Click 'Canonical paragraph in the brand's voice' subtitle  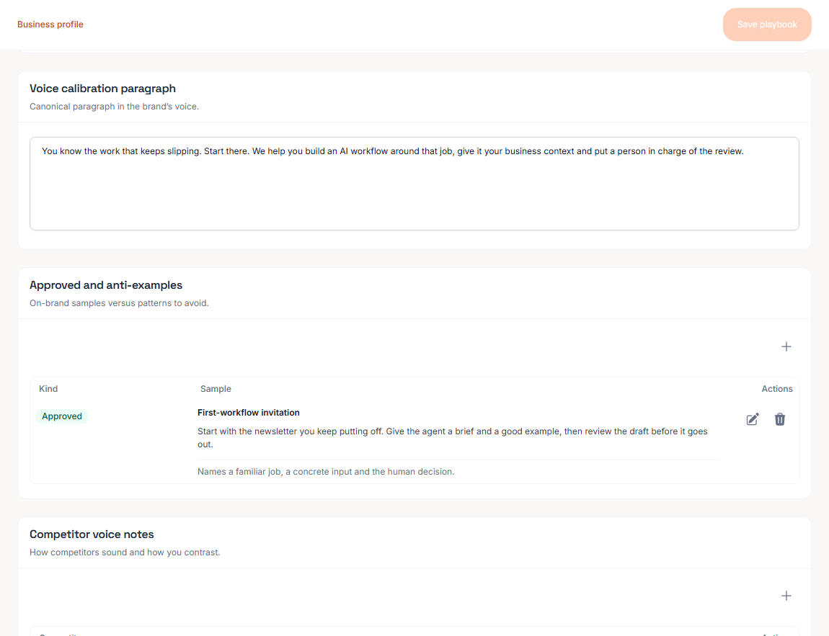[x=114, y=107]
